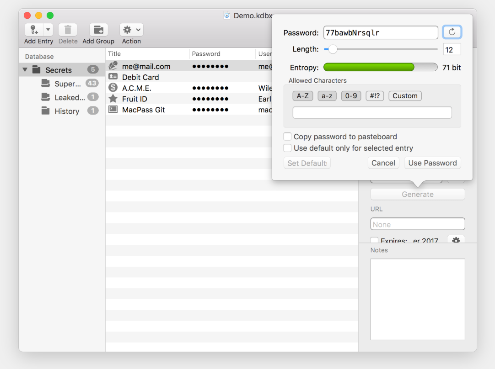Toggle #!? symbol characters
This screenshot has width=495, height=369.
(x=375, y=96)
